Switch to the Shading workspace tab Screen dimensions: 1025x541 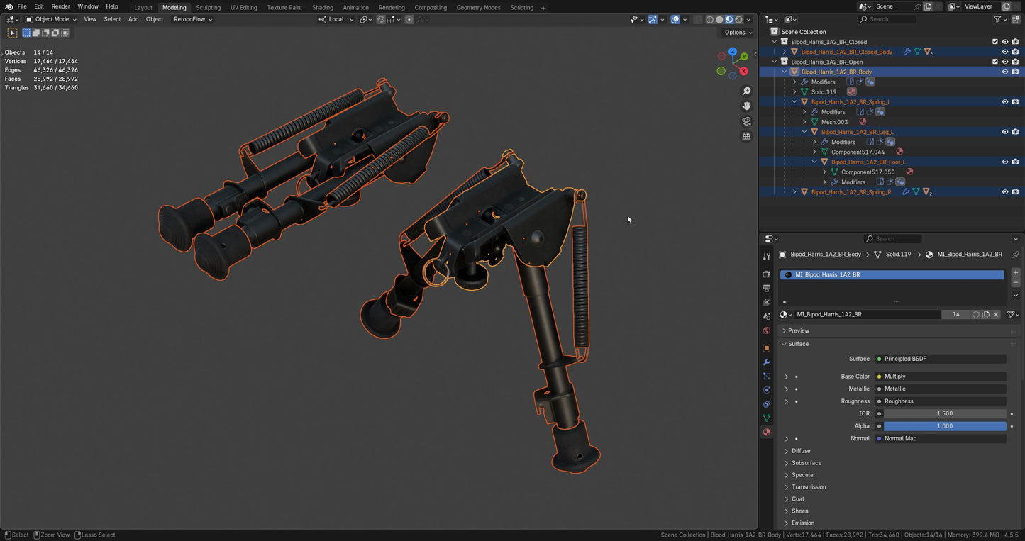tap(323, 7)
